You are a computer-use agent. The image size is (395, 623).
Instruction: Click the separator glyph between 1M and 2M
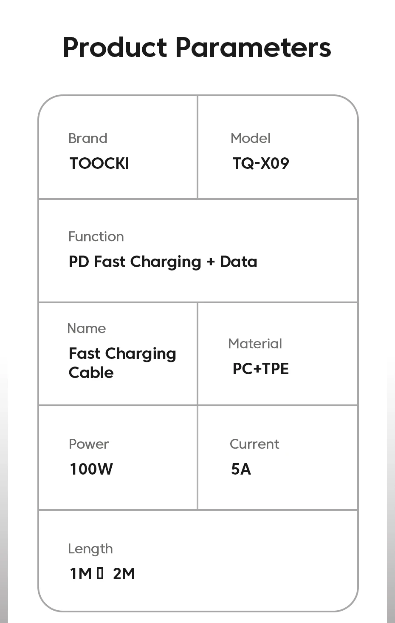(x=100, y=574)
